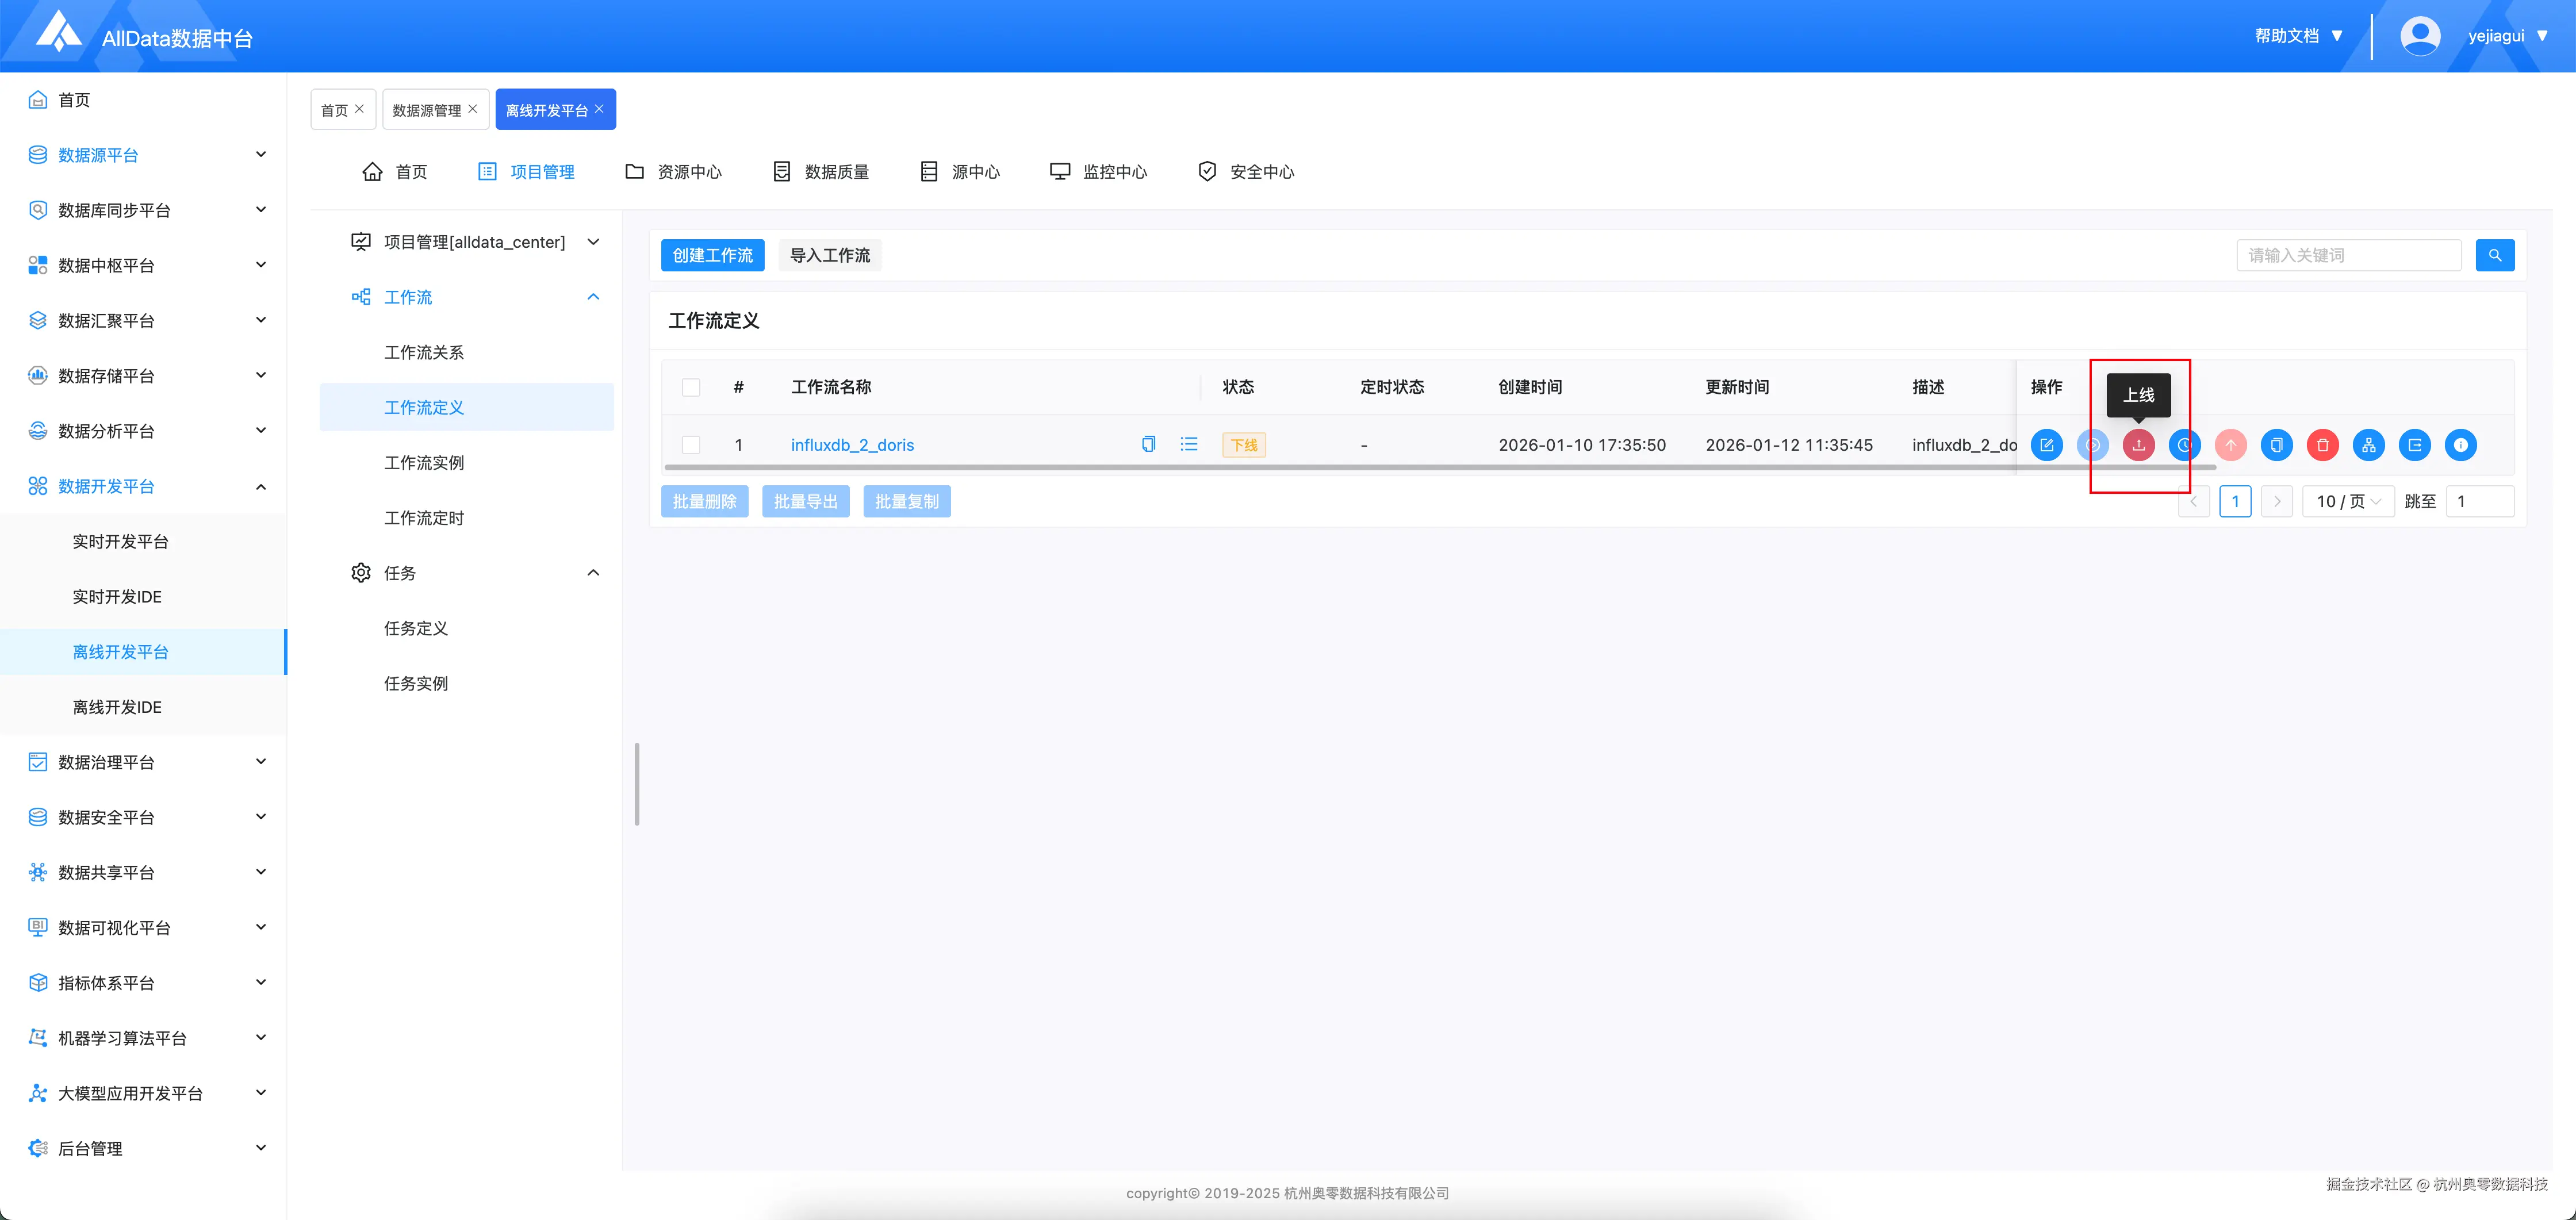Click the search magnifier button

click(2494, 255)
